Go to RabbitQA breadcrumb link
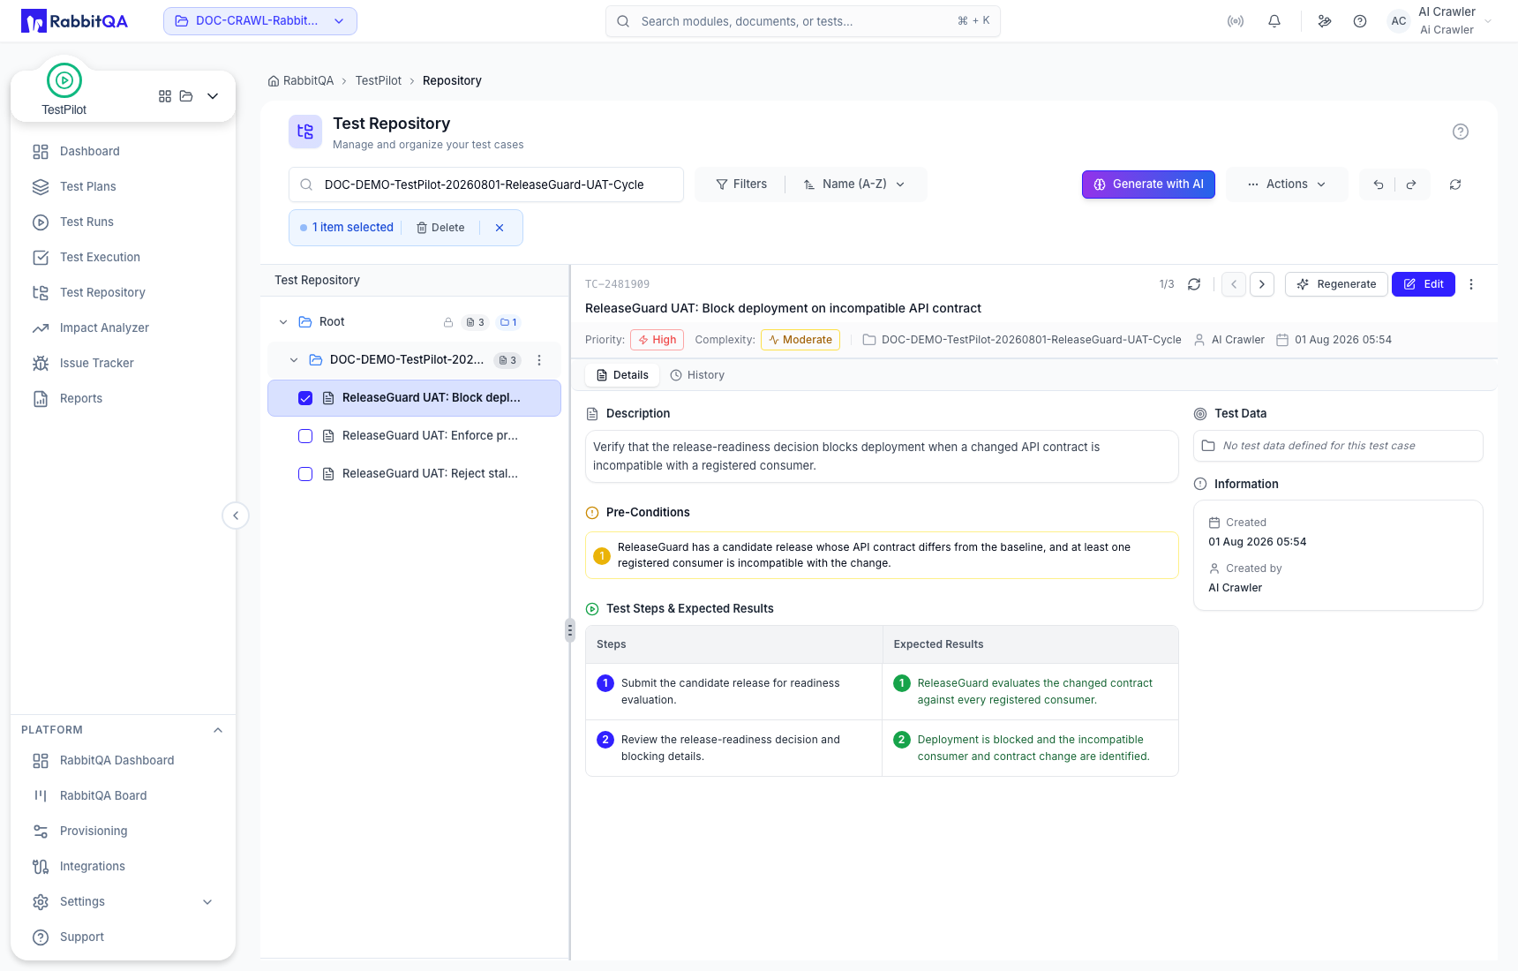1518x971 pixels. click(x=308, y=81)
